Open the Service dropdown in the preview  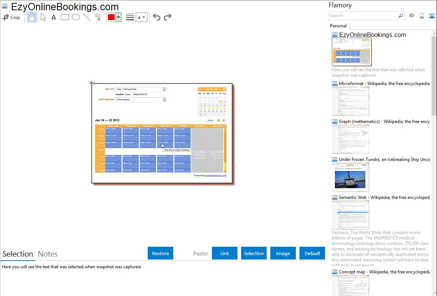[141, 89]
